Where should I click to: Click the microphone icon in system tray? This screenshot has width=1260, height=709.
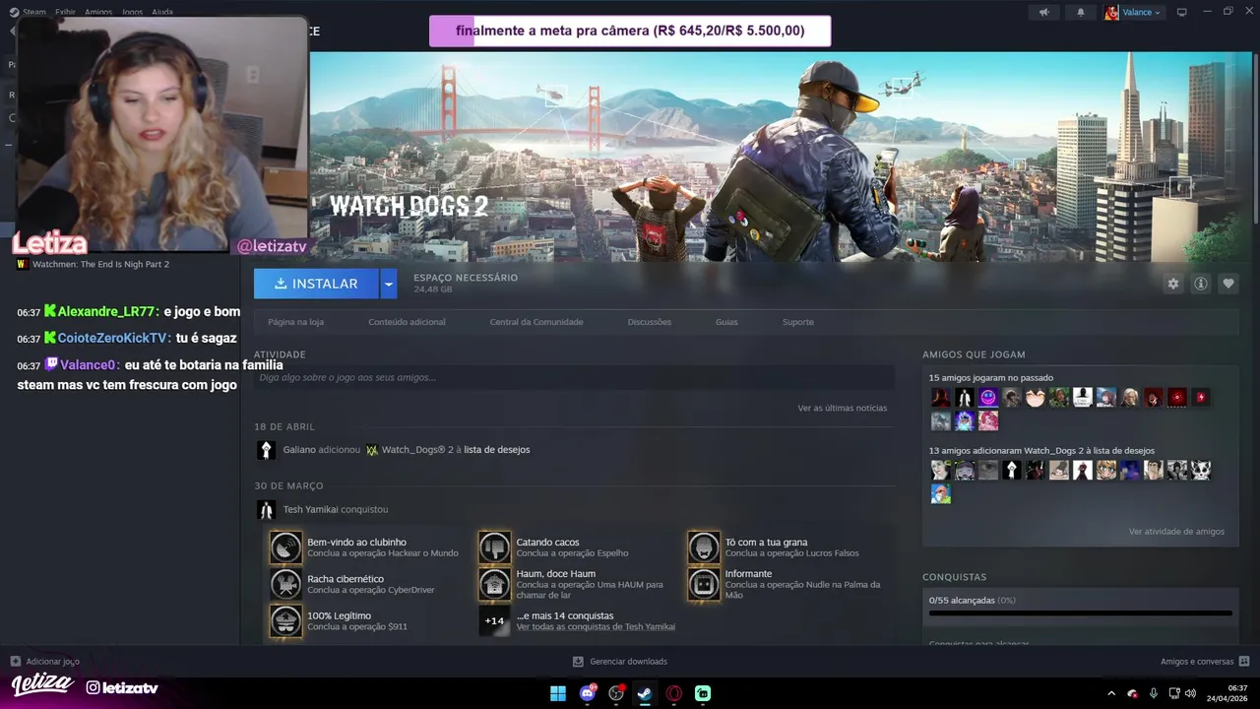pos(1154,693)
